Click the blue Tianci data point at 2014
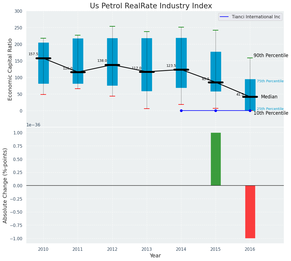Screen dimensions: 291x261 tap(181, 111)
